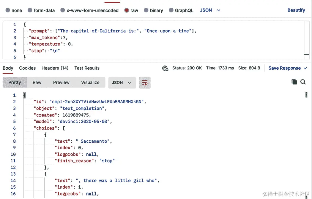Viewport: 312px width, 199px height.
Task: Open the Headers (14) tab
Action: [55, 68]
